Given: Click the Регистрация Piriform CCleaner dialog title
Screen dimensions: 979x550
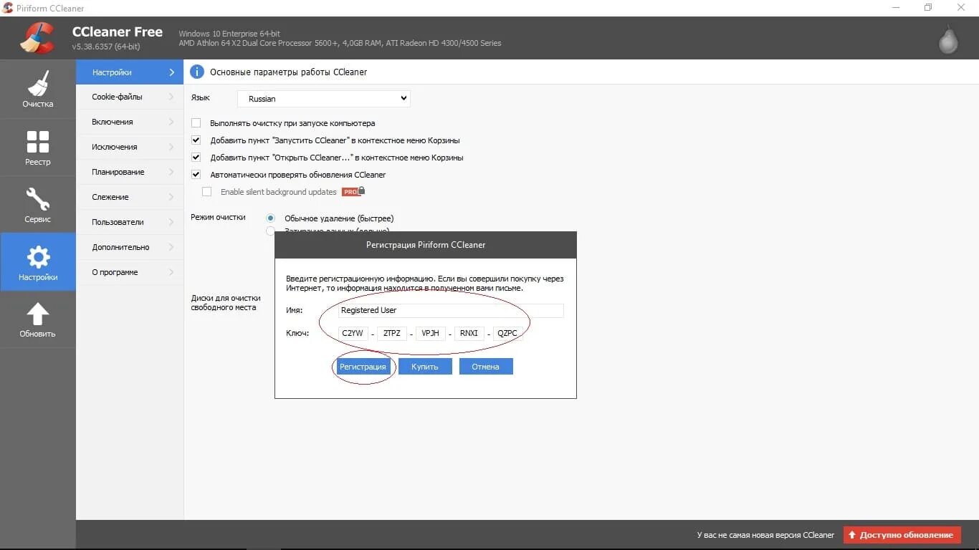Looking at the screenshot, I should click(426, 245).
